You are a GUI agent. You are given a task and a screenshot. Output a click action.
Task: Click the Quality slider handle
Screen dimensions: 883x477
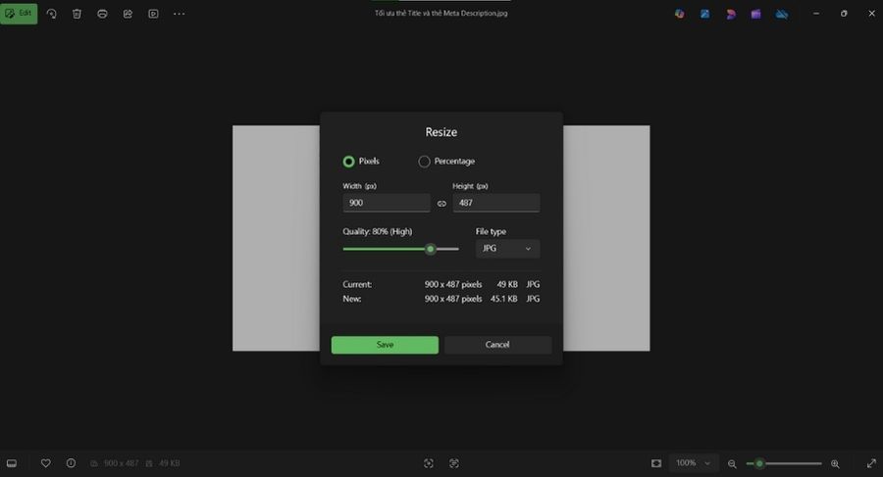430,249
